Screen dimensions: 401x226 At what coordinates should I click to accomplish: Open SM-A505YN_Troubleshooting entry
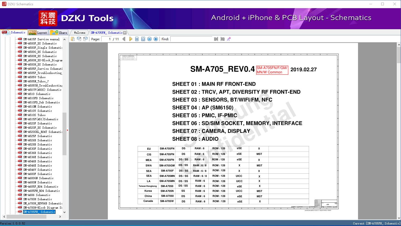43,86
